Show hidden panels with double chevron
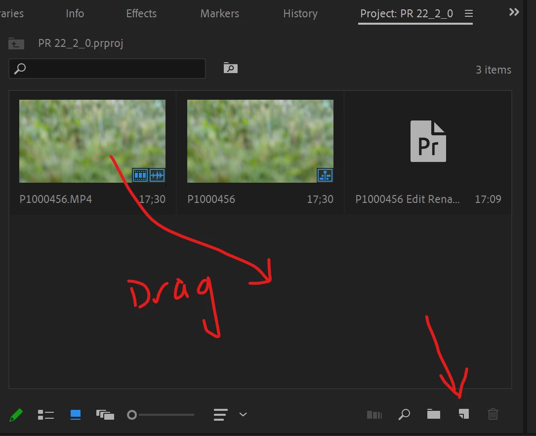536x436 pixels. (514, 12)
